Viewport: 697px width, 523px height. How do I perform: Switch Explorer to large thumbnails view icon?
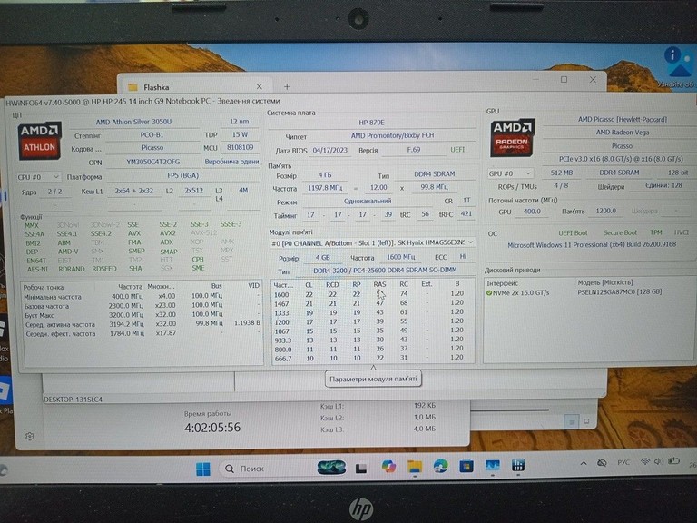tap(586, 420)
